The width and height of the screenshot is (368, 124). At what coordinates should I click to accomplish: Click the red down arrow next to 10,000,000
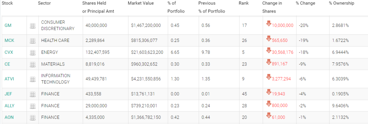[269, 24]
